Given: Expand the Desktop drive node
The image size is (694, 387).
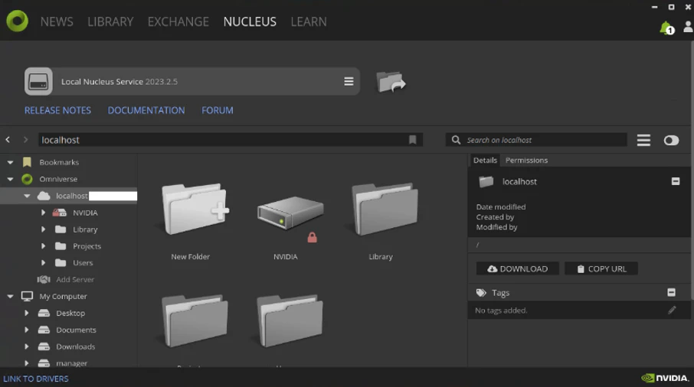Looking at the screenshot, I should pos(27,313).
